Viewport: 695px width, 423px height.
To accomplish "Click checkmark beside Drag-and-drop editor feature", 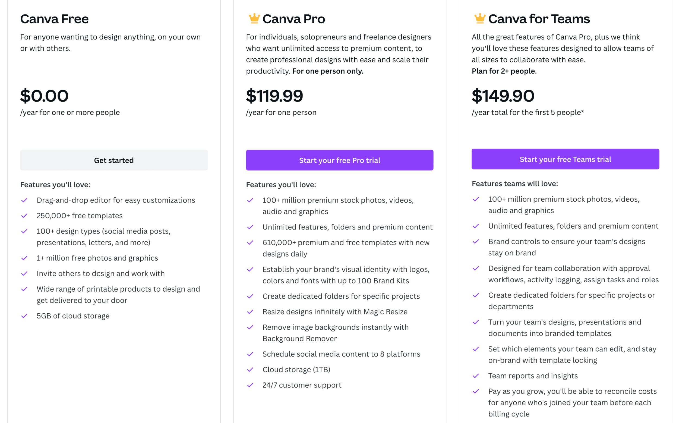I will click(24, 200).
